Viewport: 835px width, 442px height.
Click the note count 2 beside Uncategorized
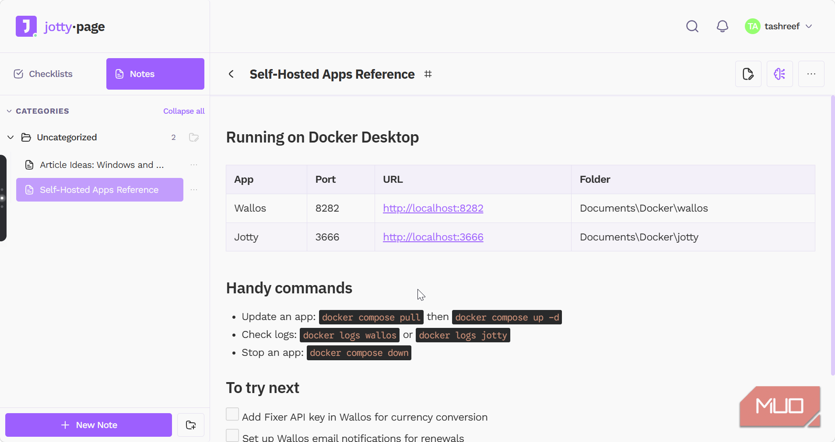[x=174, y=137]
